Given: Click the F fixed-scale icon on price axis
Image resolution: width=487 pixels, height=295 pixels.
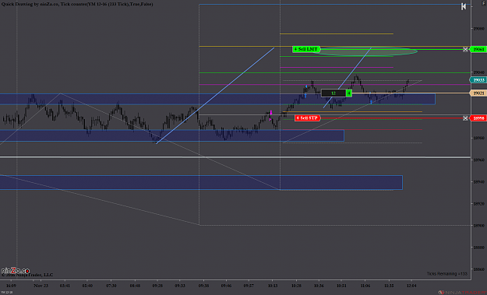Looking at the screenshot, I should (x=483, y=2).
